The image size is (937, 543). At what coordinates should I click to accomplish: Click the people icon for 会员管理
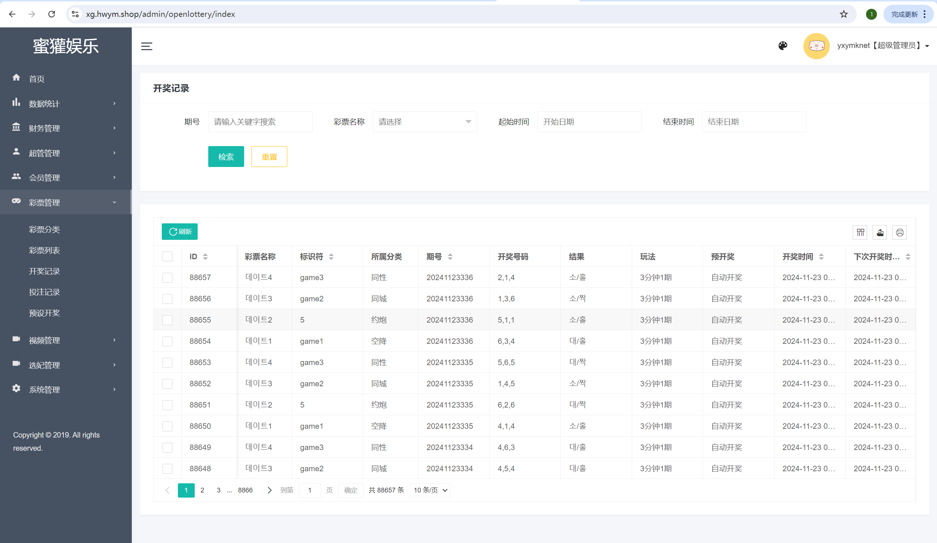16,176
